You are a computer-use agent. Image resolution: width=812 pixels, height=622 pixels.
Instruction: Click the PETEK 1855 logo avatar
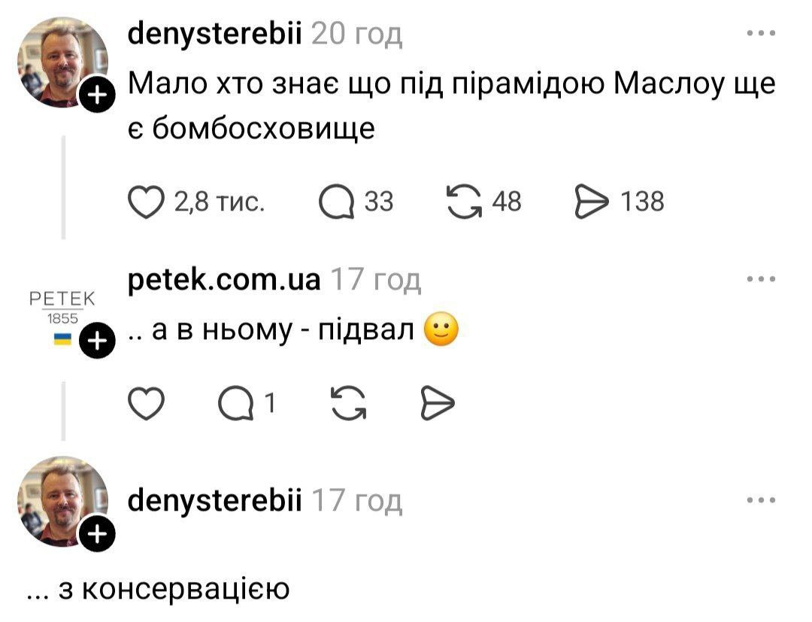click(x=61, y=310)
